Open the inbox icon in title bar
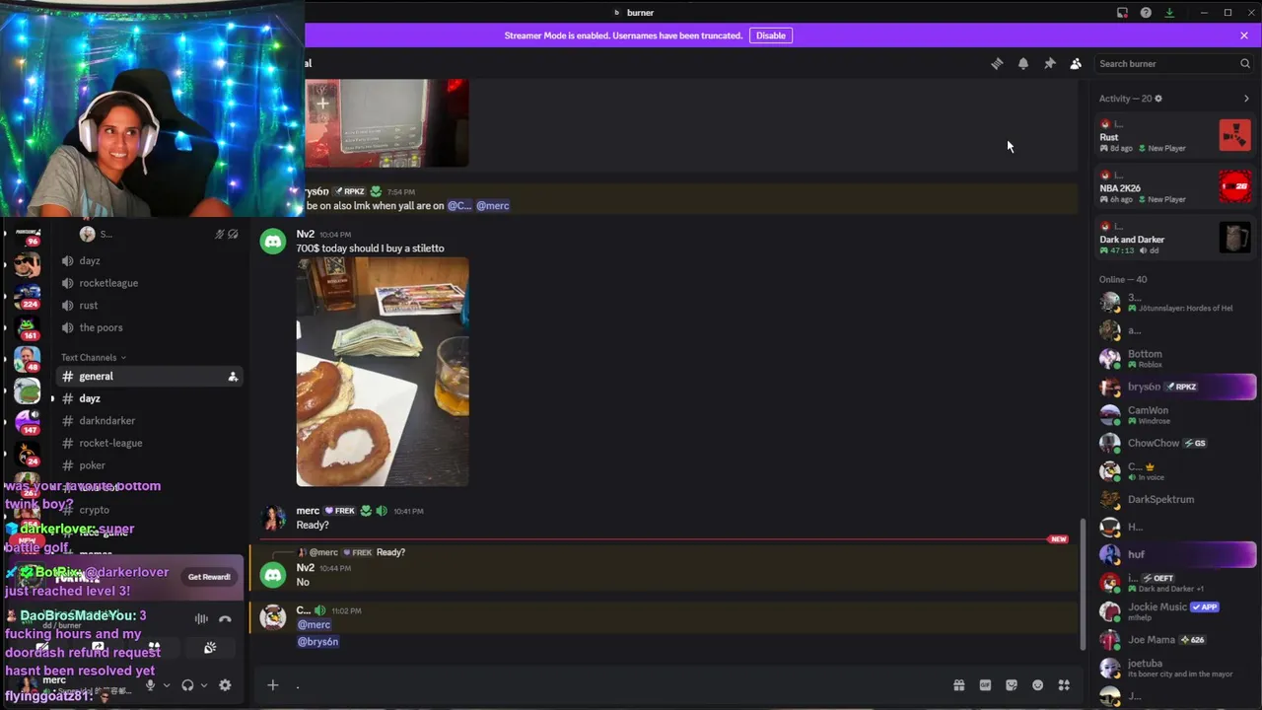Viewport: 1262px width, 710px height. point(1122,13)
